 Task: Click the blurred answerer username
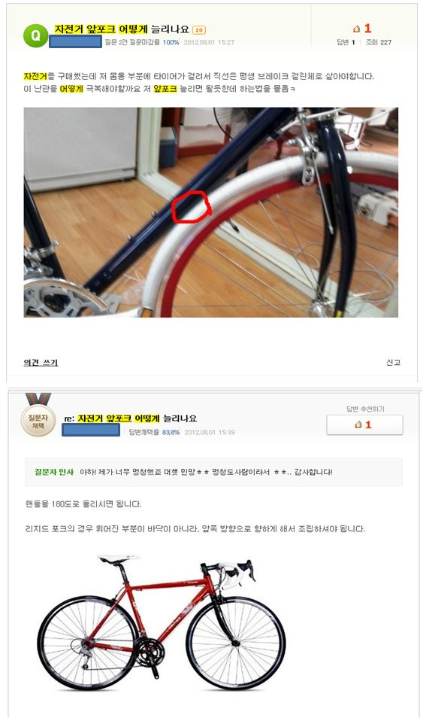click(x=91, y=430)
